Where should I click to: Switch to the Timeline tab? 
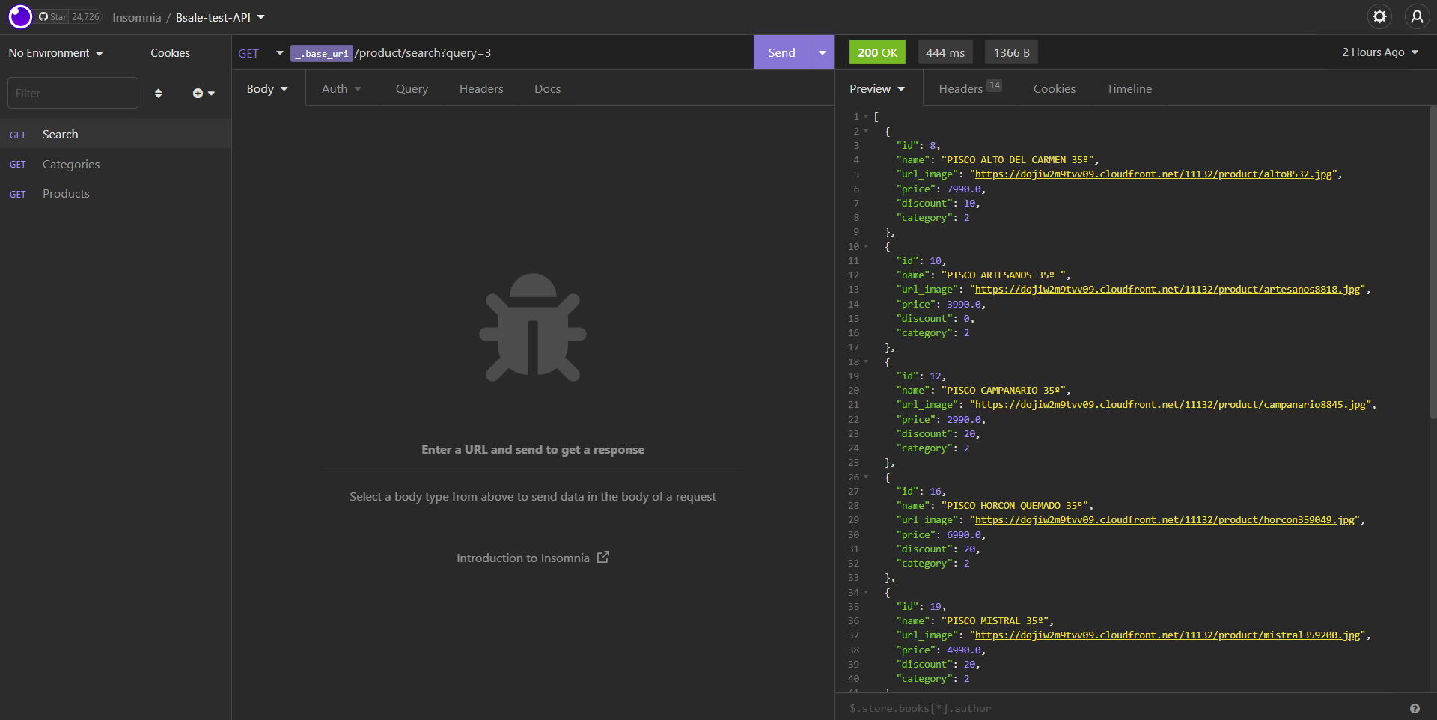(1129, 88)
